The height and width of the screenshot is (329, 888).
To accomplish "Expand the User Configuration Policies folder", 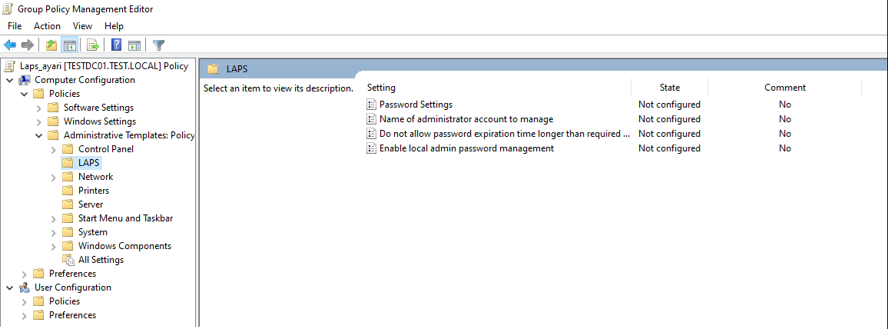I will coord(24,301).
